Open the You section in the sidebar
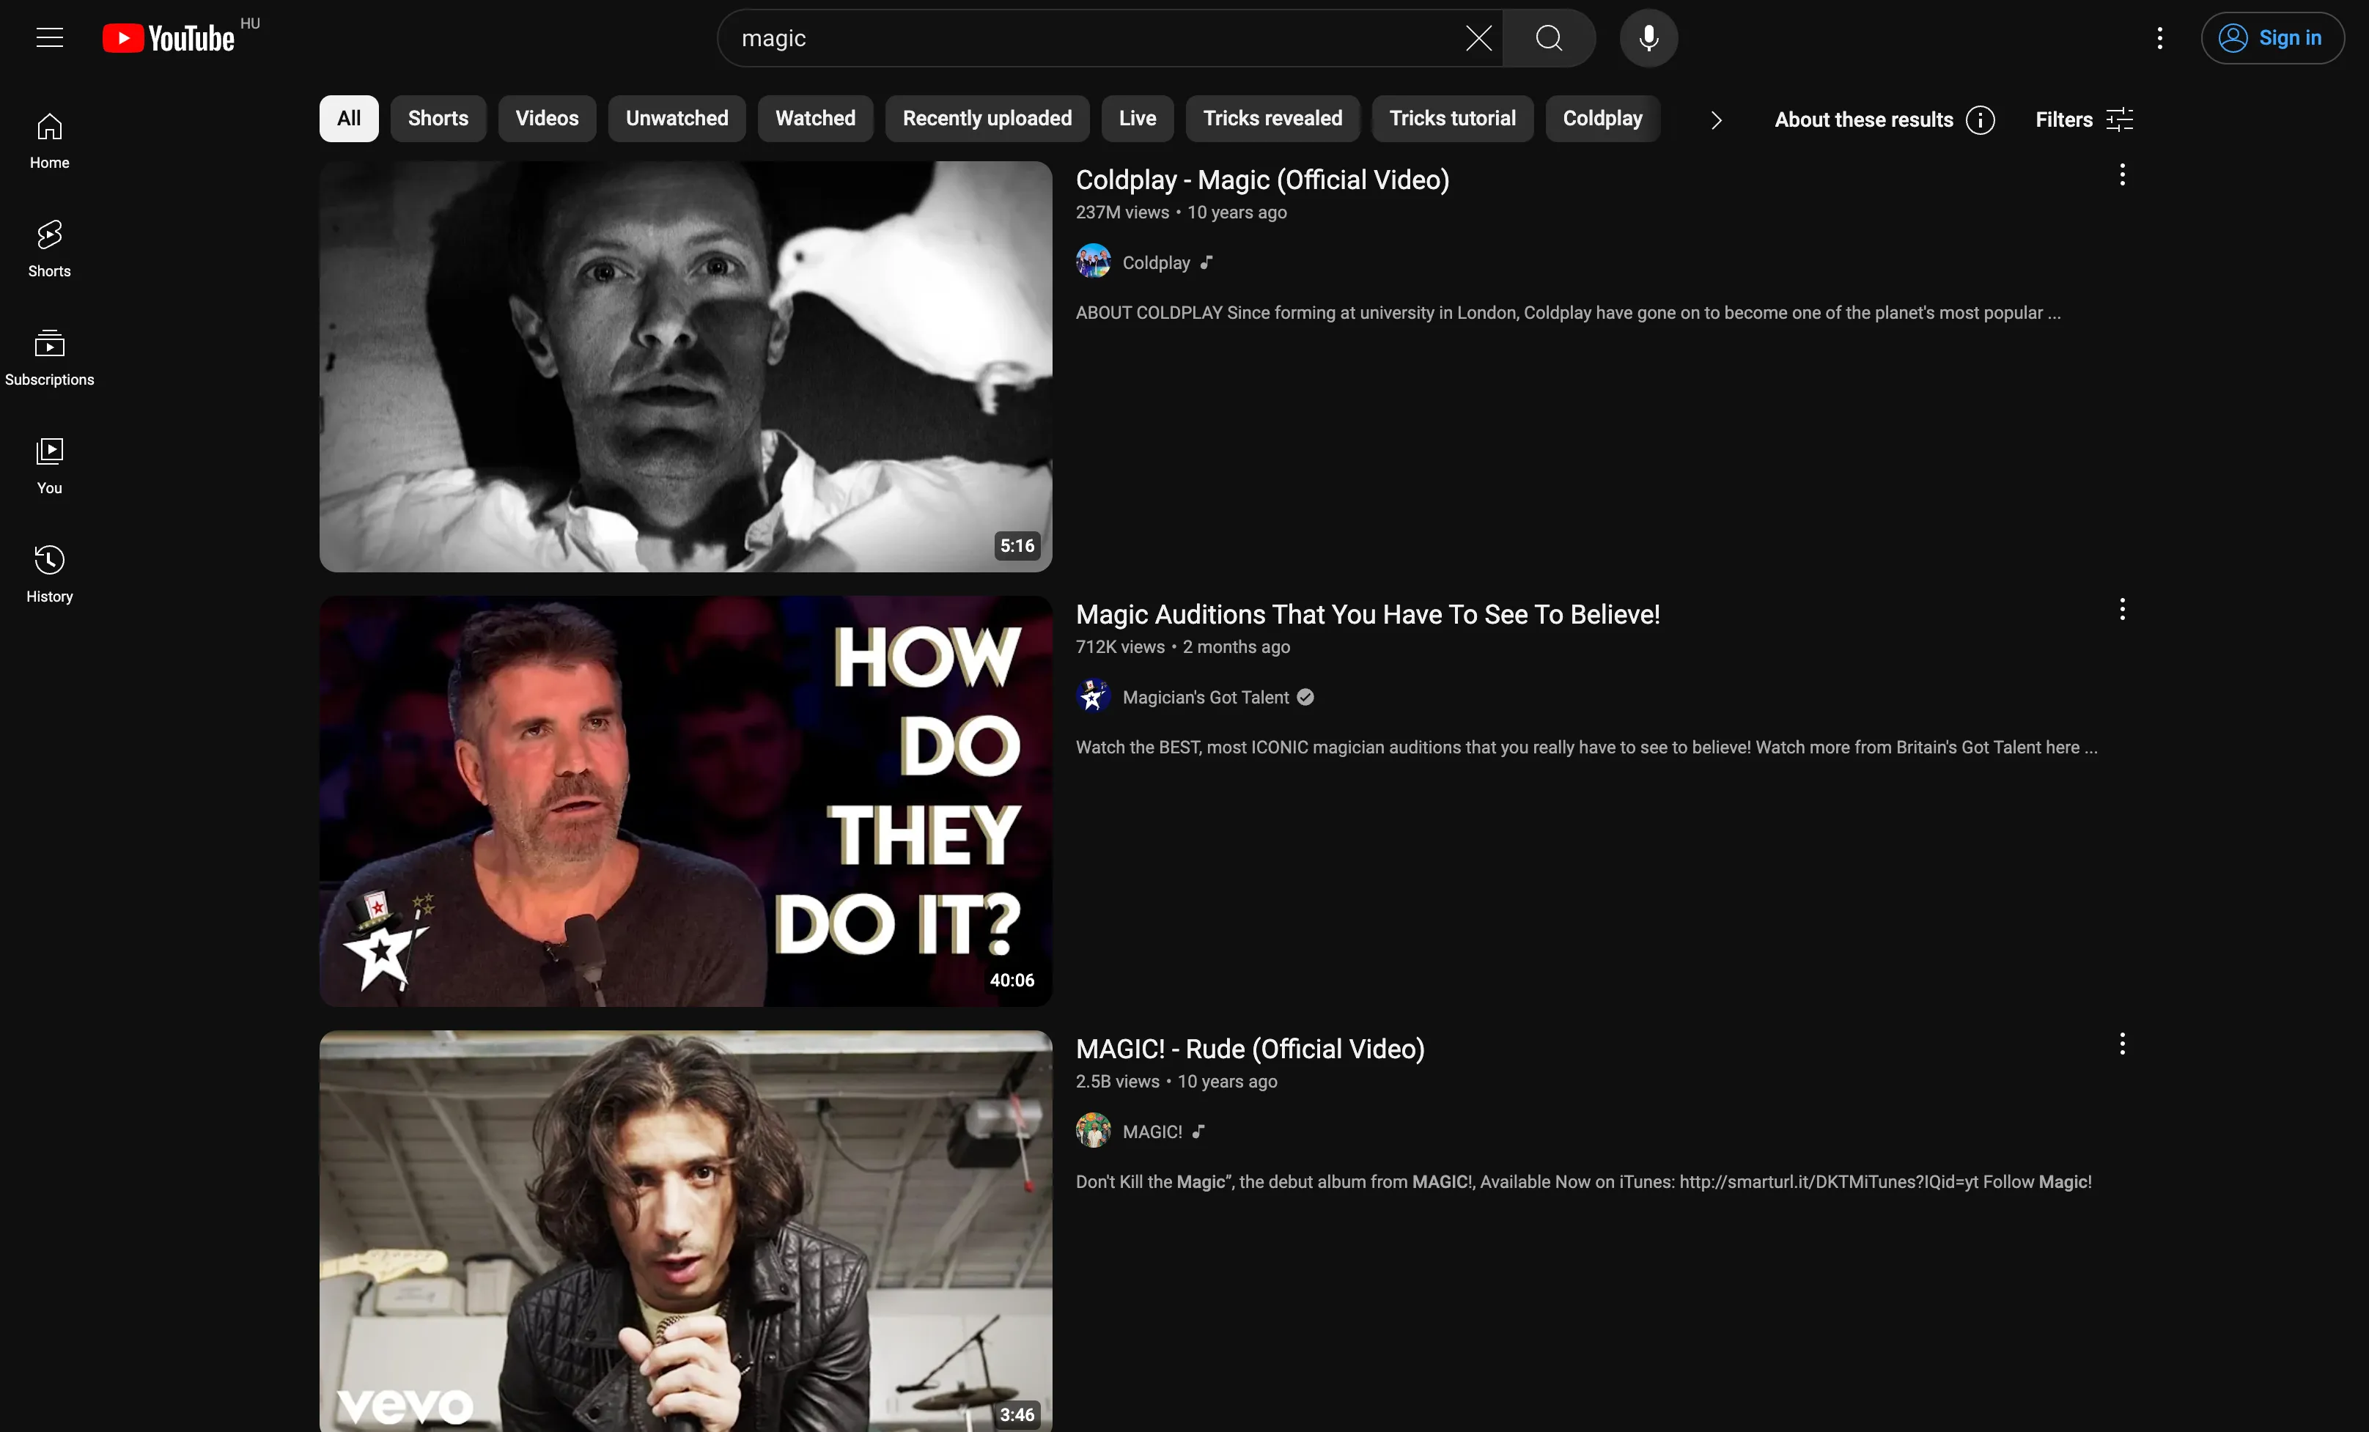The width and height of the screenshot is (2369, 1432). 49,467
